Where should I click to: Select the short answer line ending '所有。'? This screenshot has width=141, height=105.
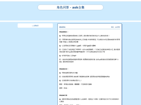64,88
